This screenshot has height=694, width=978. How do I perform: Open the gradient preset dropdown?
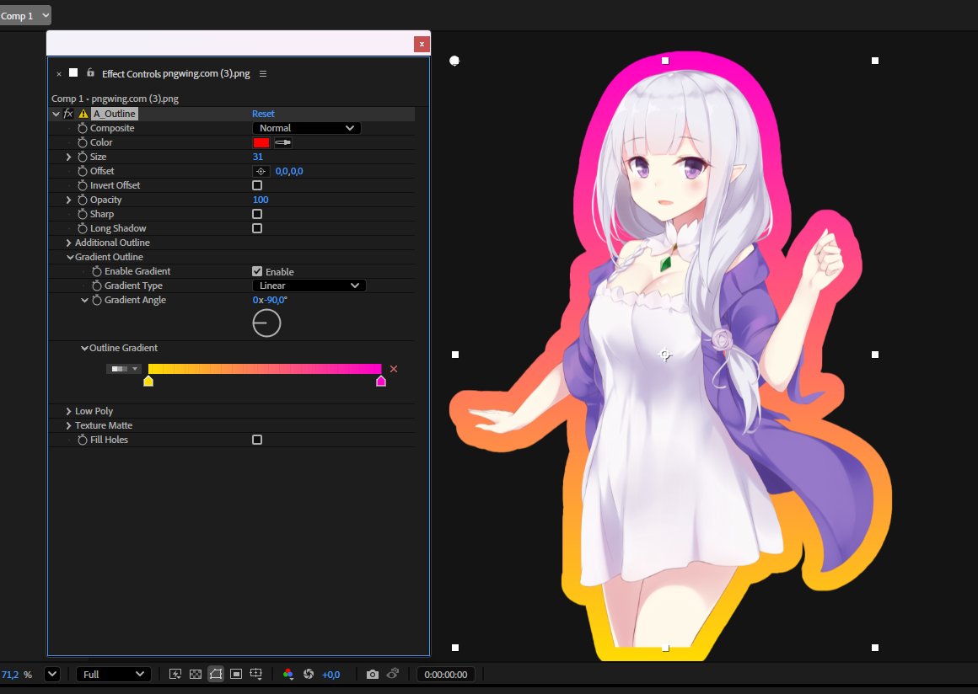(123, 369)
